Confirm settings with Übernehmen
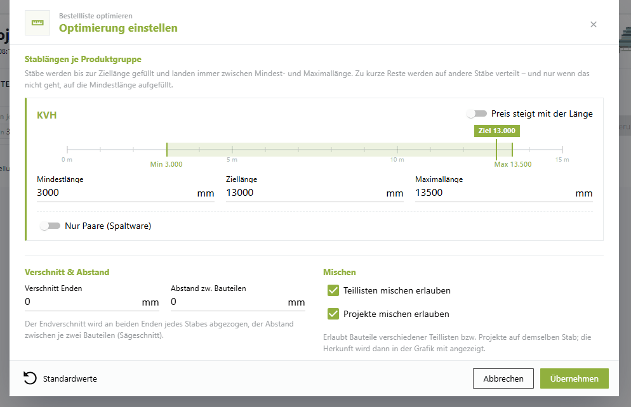 click(x=575, y=378)
